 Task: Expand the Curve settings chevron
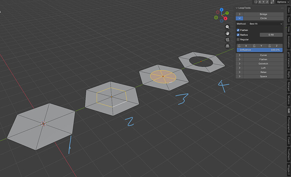point(240,55)
